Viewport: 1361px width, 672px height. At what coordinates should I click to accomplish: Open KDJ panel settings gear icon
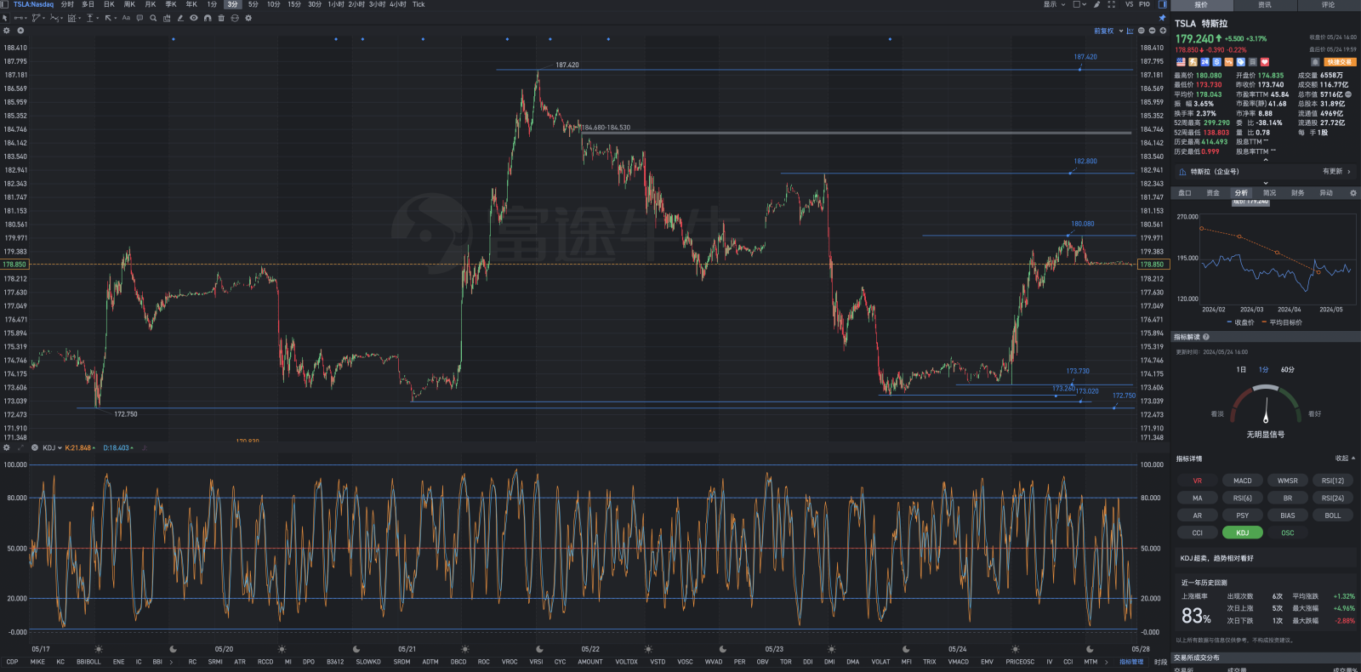(7, 447)
